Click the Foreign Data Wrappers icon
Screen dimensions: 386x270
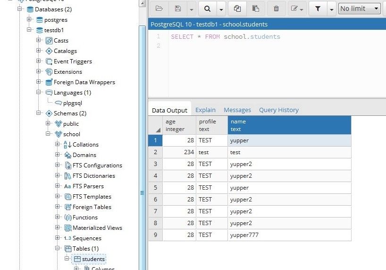coord(49,82)
